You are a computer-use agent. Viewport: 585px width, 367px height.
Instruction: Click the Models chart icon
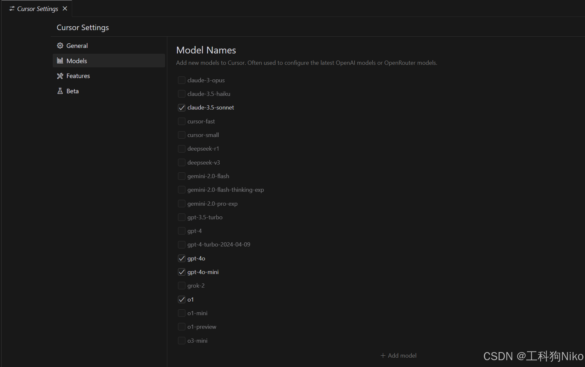coord(60,61)
